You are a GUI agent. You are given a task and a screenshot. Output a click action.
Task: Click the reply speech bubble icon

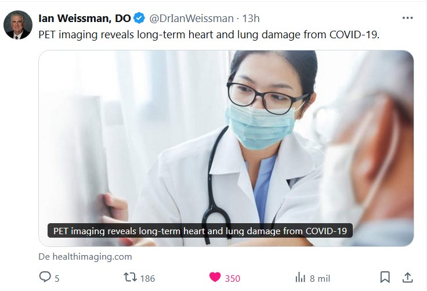coord(45,278)
